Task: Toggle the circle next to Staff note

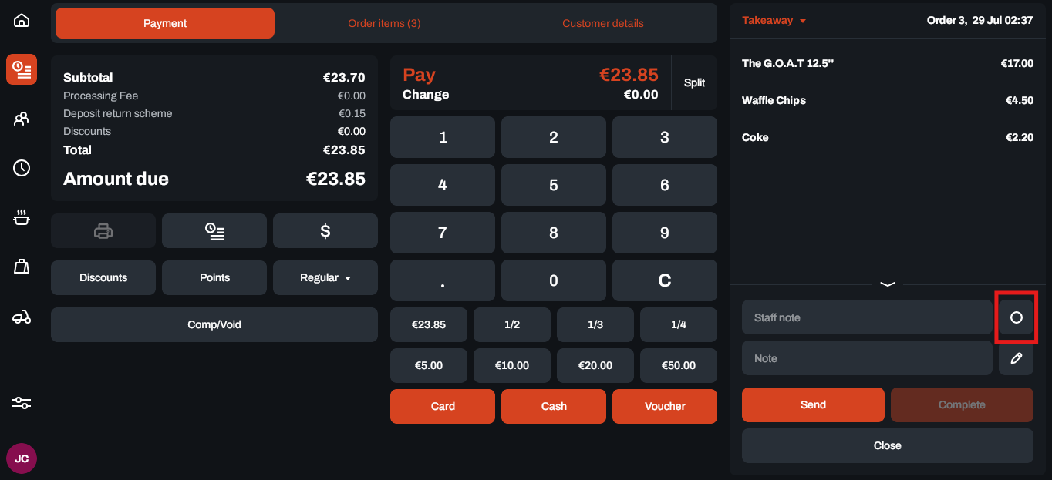Action: pos(1016,317)
